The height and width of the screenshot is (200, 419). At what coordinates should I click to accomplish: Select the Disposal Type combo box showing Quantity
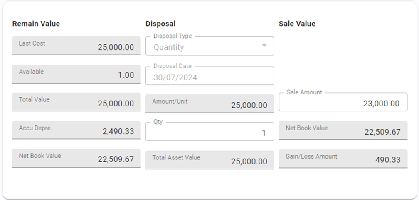tap(204, 47)
